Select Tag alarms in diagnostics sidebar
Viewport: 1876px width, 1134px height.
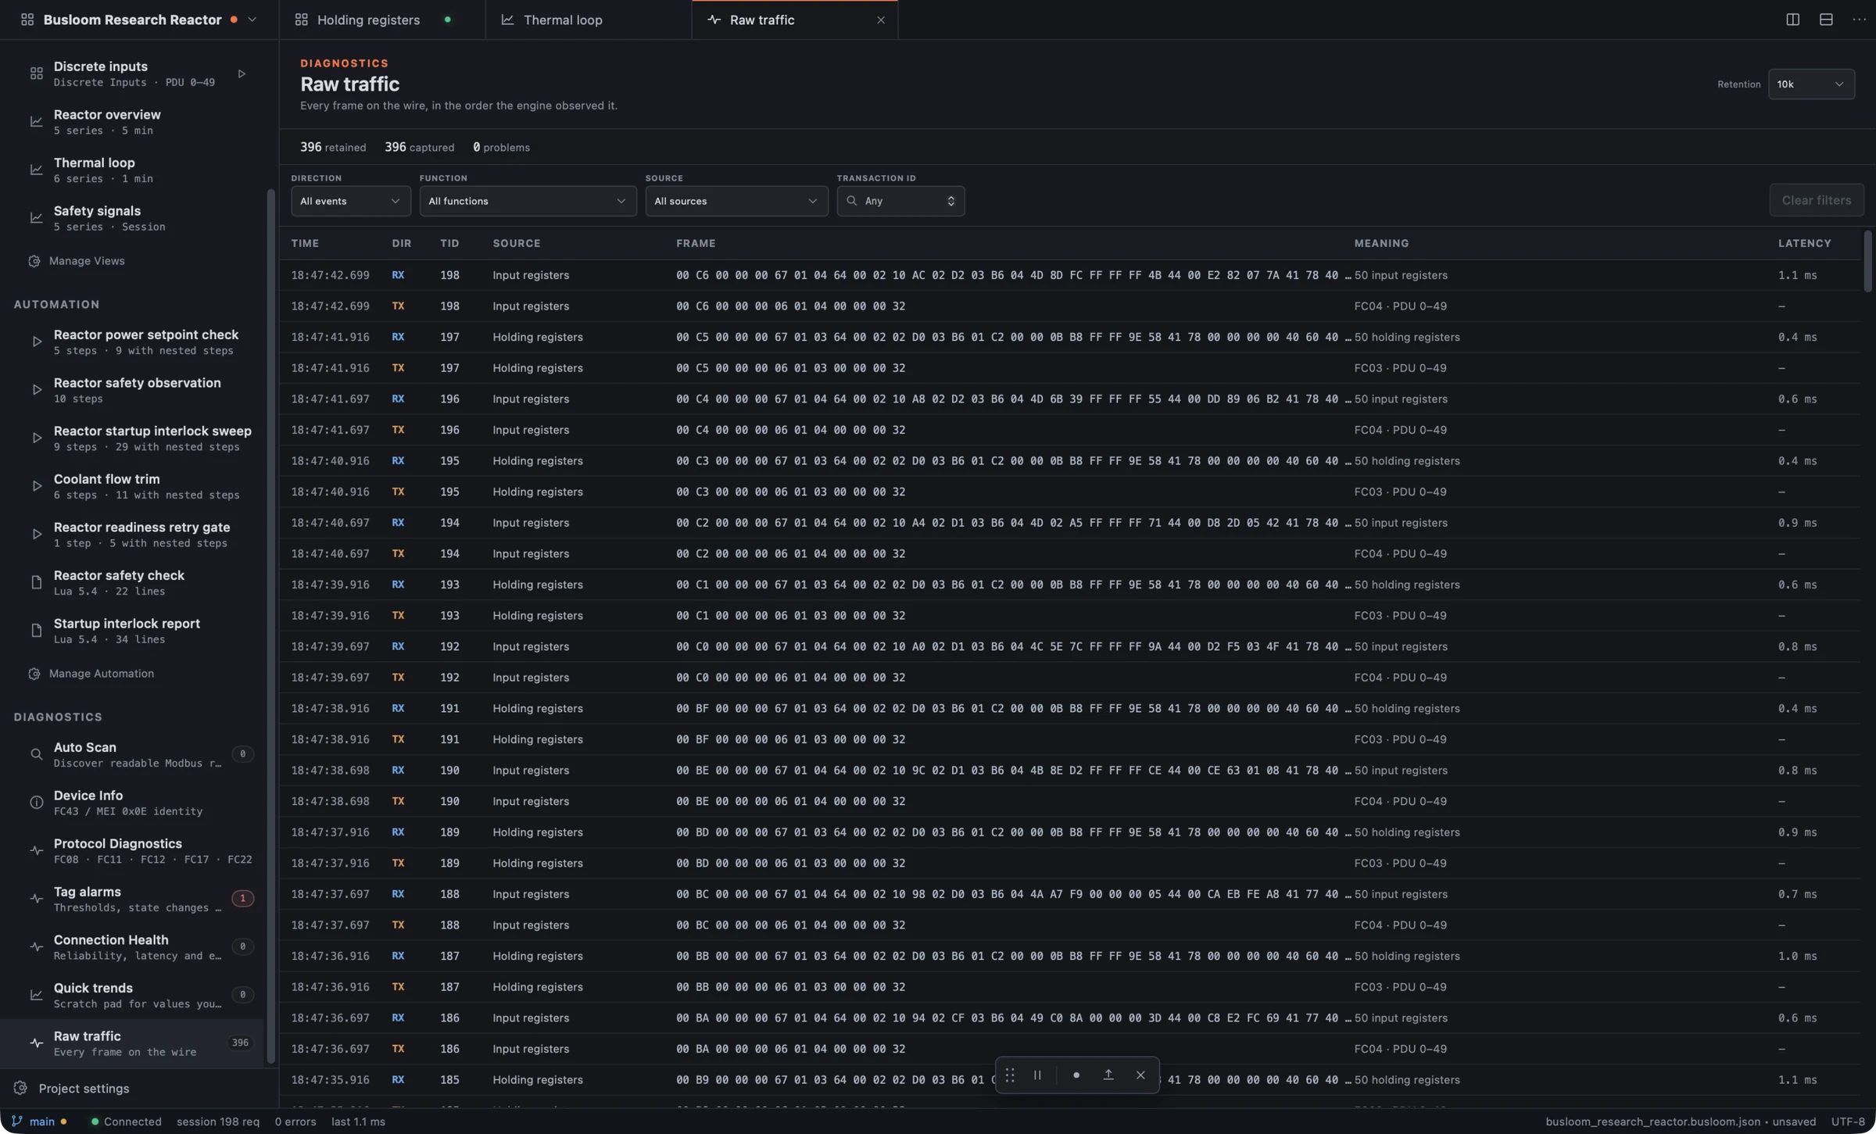133,900
